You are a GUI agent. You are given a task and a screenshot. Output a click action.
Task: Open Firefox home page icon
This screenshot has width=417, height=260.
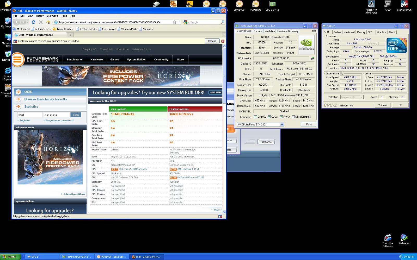tap(48, 22)
